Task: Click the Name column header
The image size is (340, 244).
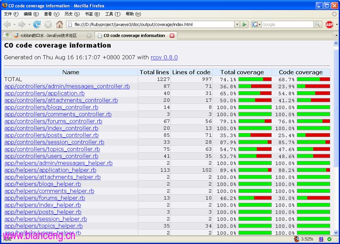Action: tap(71, 72)
